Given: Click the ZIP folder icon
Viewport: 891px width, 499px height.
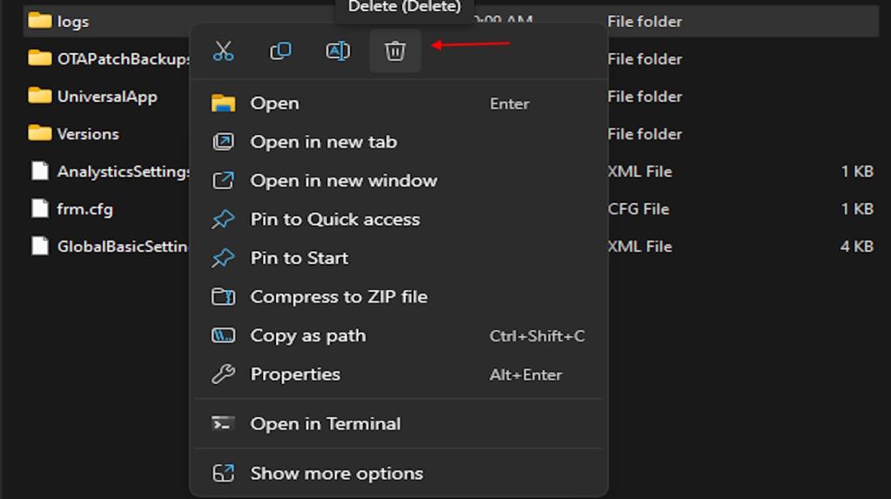Looking at the screenshot, I should point(224,297).
